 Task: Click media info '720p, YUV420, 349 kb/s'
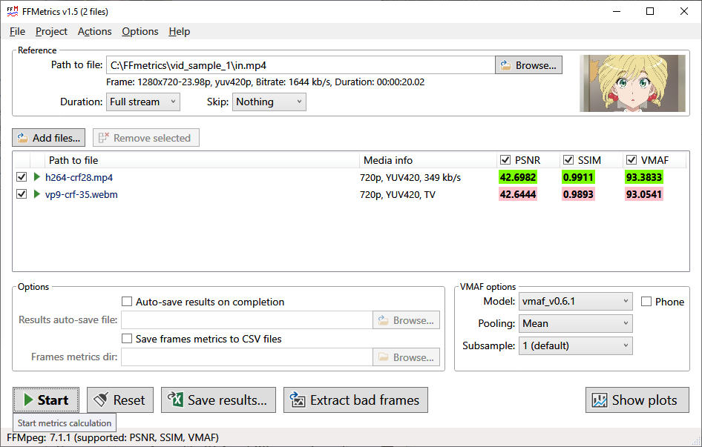click(x=410, y=178)
